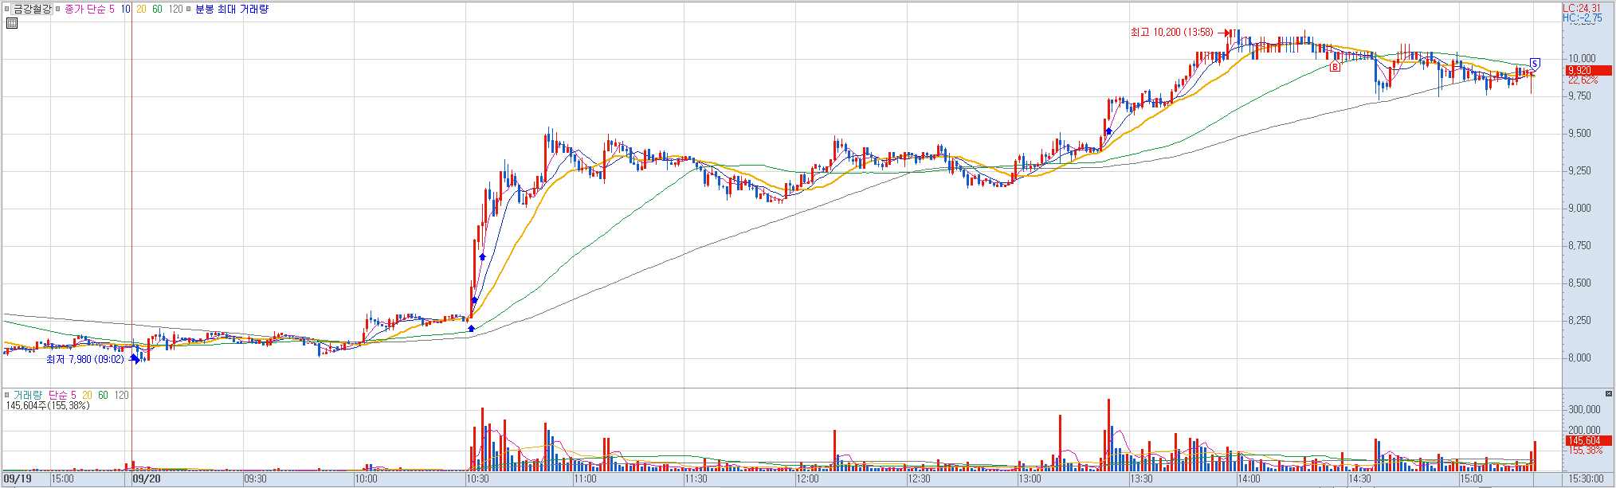
Task: Click the square marker before 분봉 최대 거래량
Action: coord(189,10)
